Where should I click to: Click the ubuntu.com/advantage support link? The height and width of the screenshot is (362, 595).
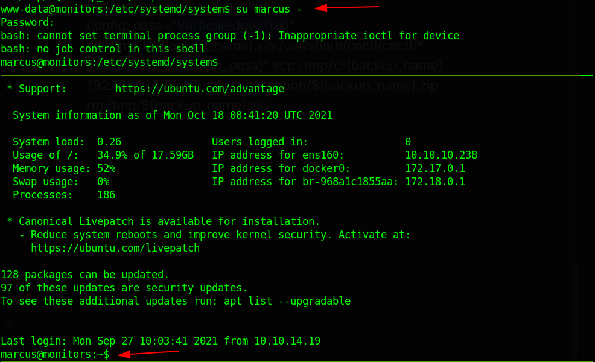click(200, 89)
